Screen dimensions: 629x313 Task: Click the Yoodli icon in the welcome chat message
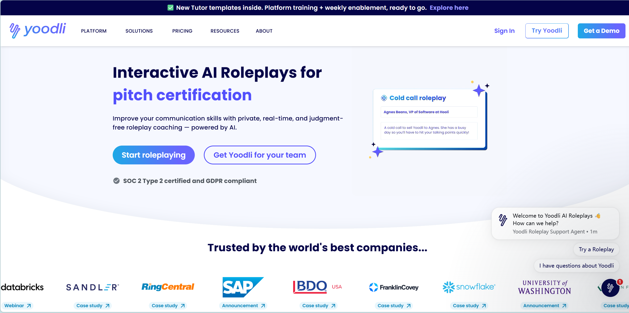coord(503,220)
